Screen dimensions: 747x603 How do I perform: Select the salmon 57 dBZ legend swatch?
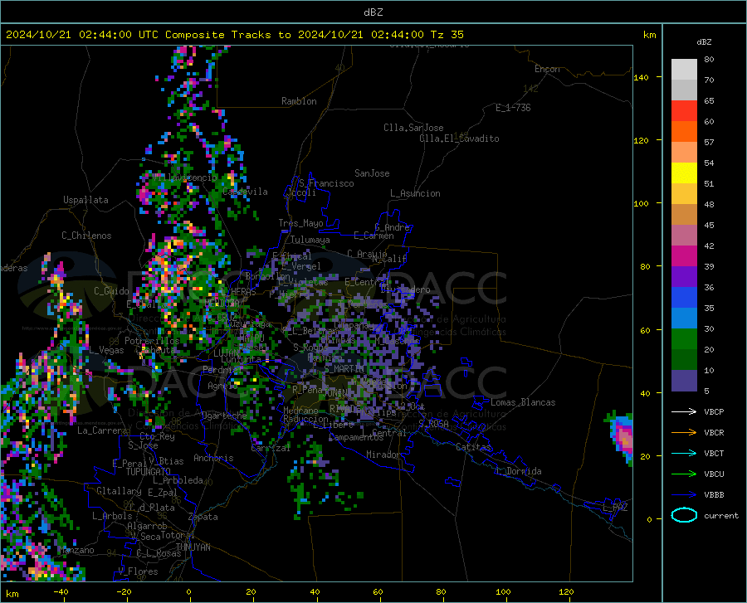(684, 153)
